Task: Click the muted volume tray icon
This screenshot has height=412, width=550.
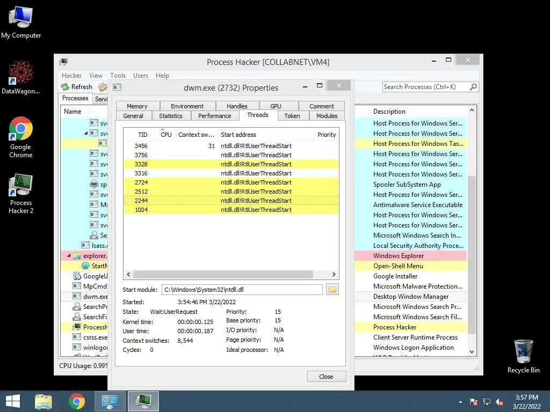Action: coord(500,402)
